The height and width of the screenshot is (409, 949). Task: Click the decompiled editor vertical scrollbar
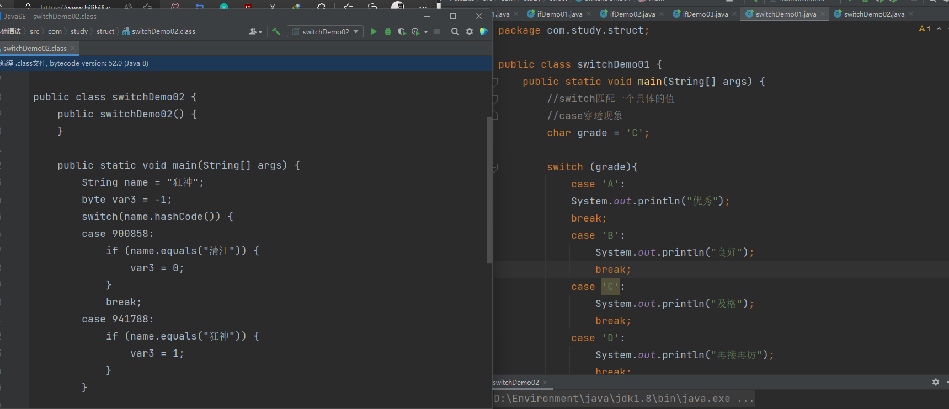(x=489, y=190)
